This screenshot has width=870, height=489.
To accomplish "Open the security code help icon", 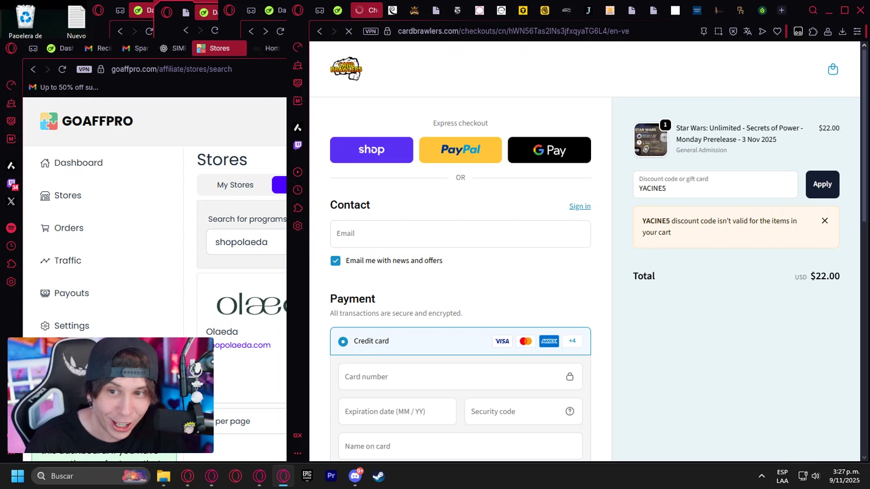I will pyautogui.click(x=570, y=411).
